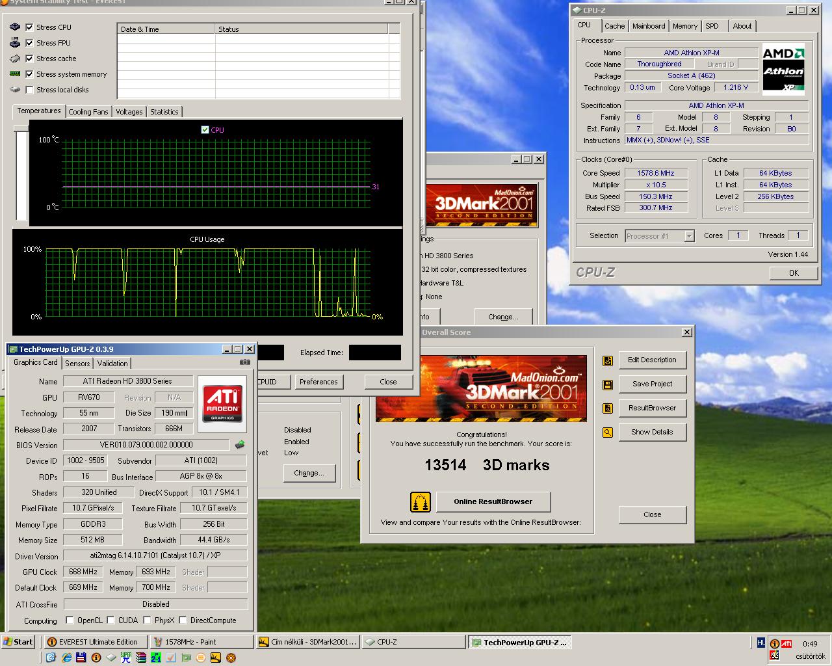The width and height of the screenshot is (832, 666).
Task: Toggle CPU temperature graph checkbox
Action: pos(205,130)
